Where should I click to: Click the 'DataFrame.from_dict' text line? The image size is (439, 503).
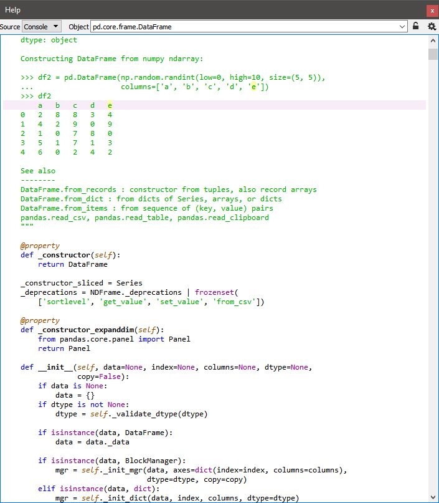pos(151,199)
